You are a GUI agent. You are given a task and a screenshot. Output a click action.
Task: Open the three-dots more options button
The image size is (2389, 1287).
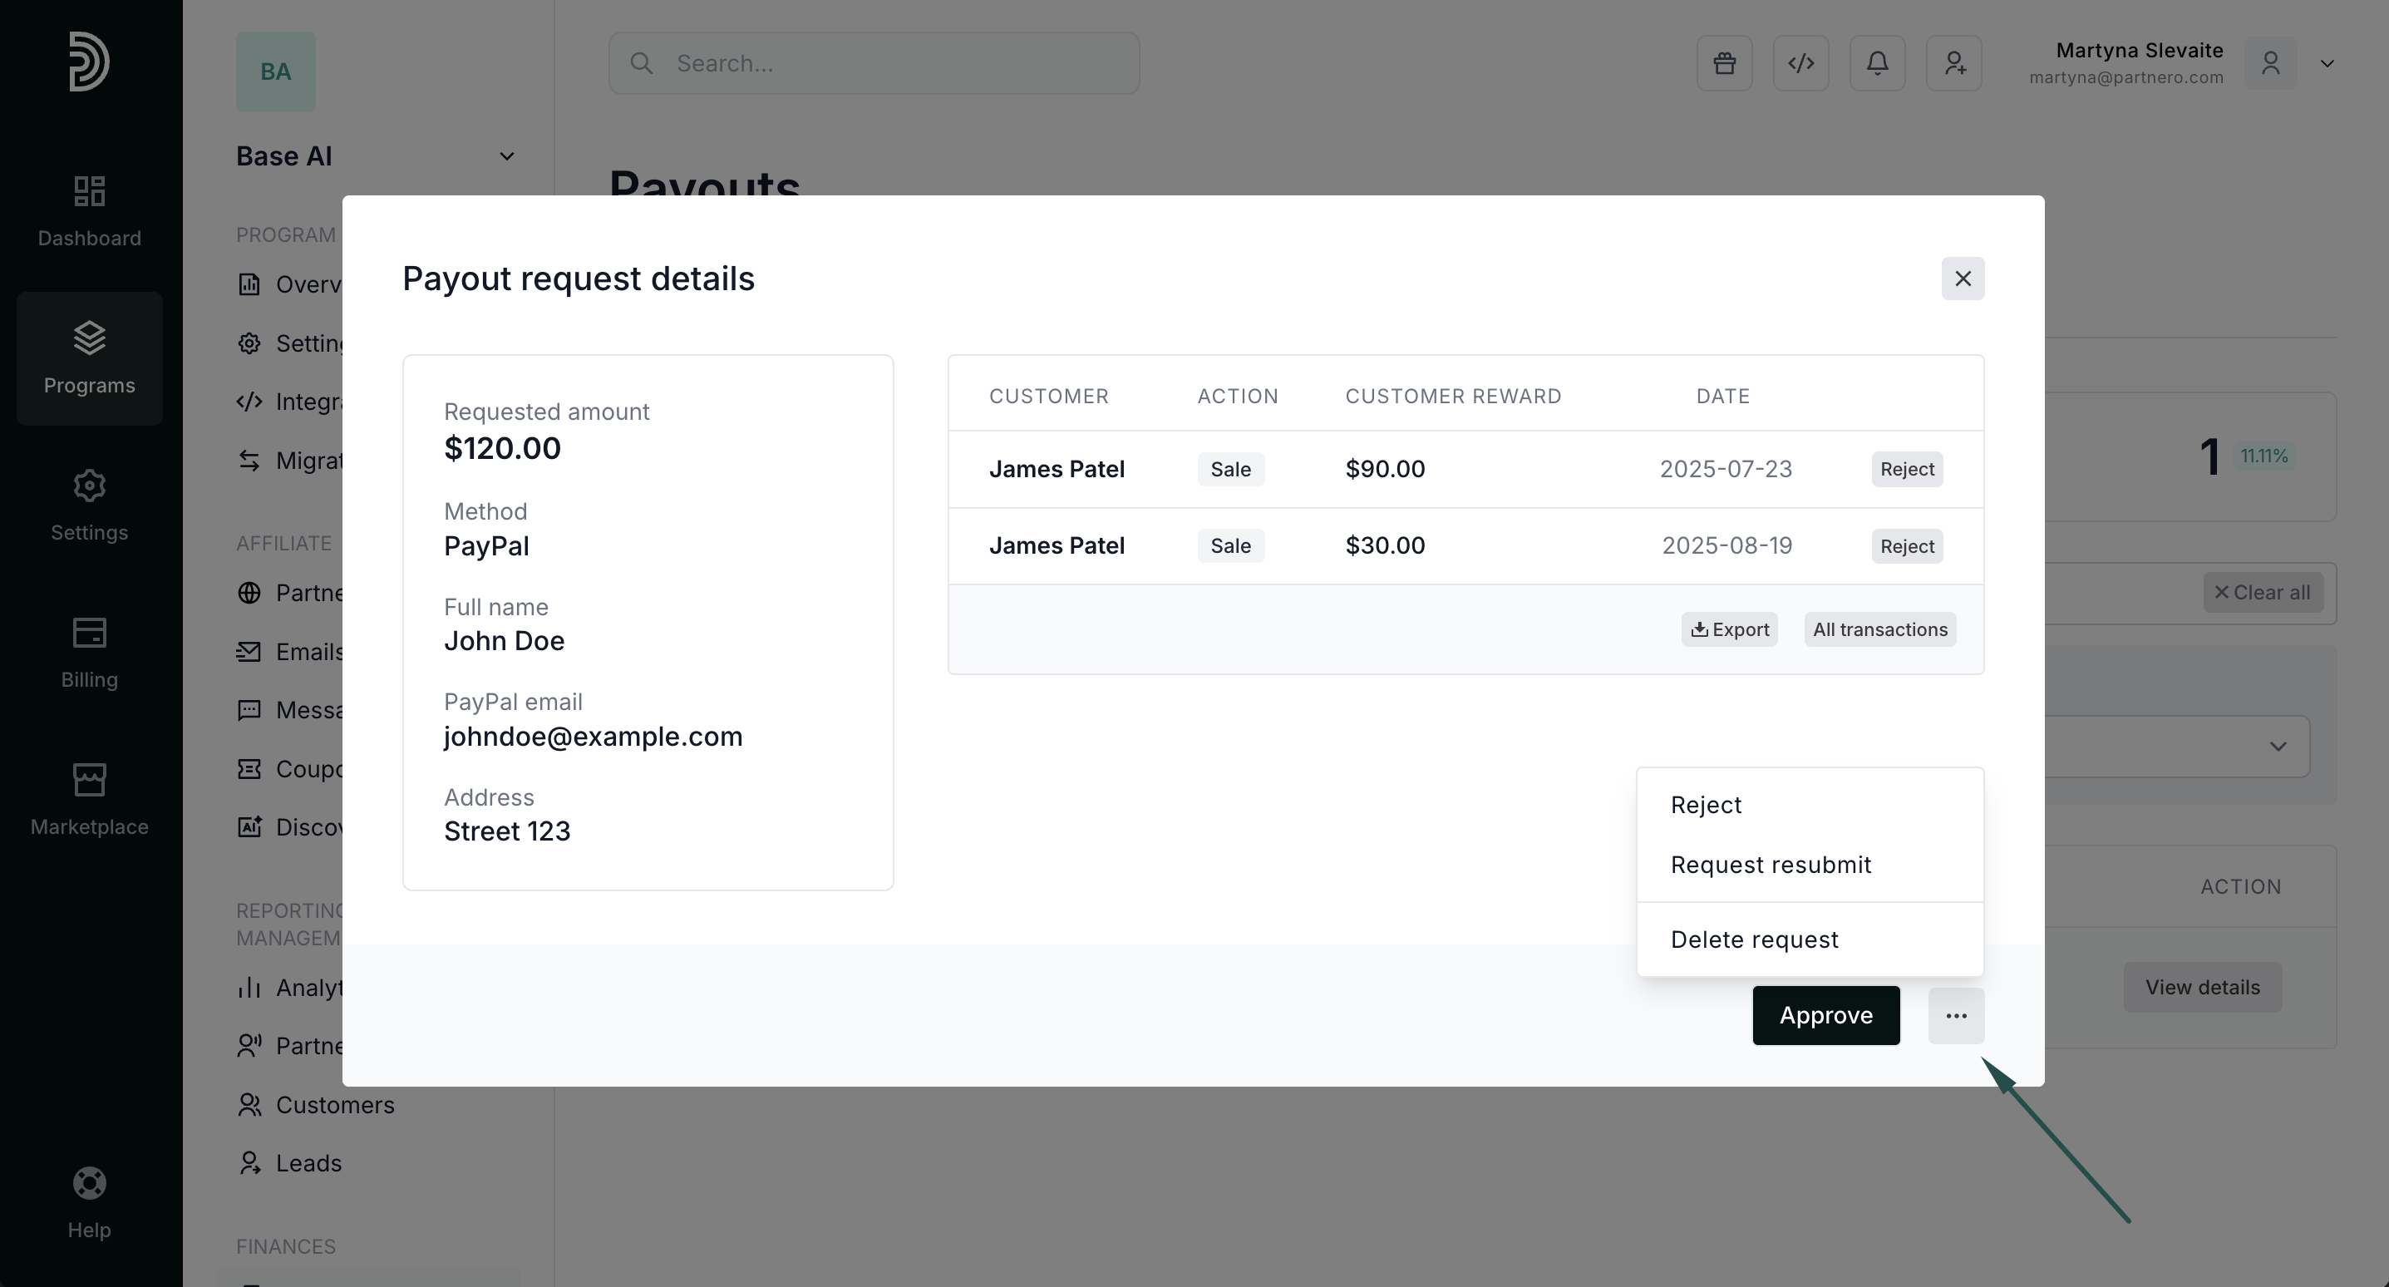pyautogui.click(x=1956, y=1015)
